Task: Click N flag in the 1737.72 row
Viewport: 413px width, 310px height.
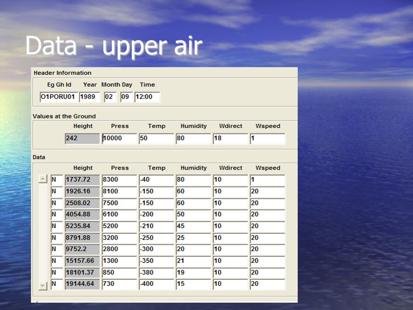Action: pos(57,180)
